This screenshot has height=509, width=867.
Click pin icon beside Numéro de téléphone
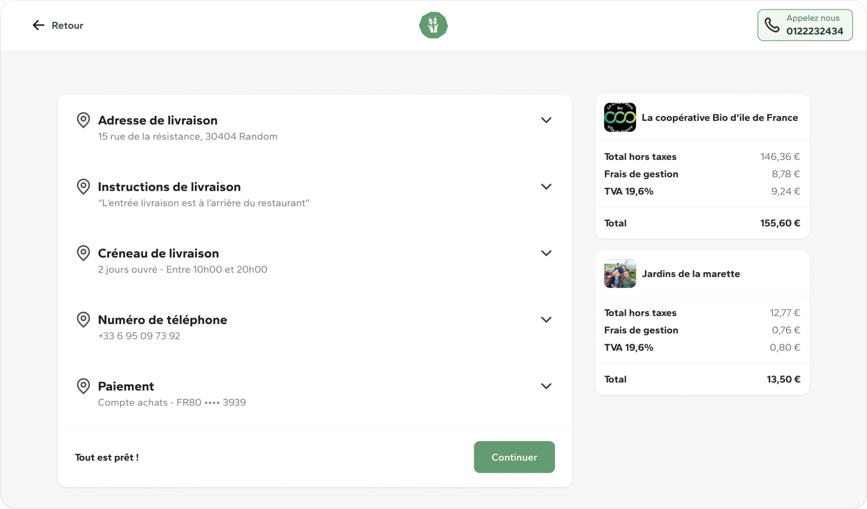(84, 319)
